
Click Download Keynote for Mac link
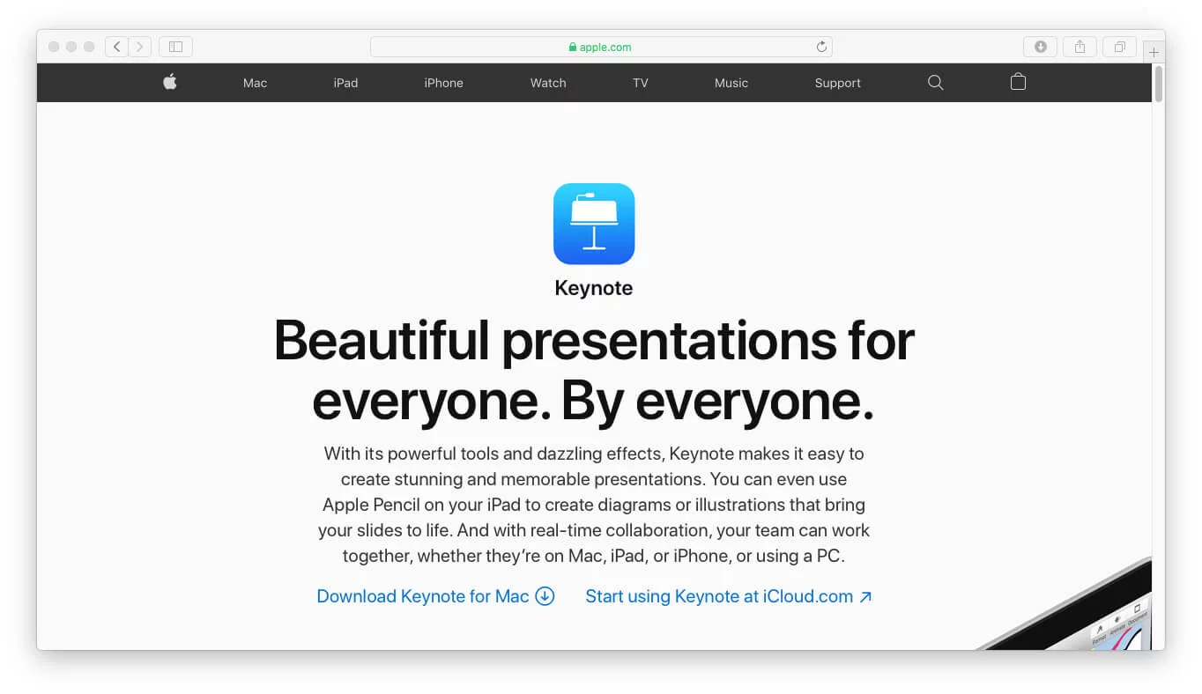pos(435,596)
